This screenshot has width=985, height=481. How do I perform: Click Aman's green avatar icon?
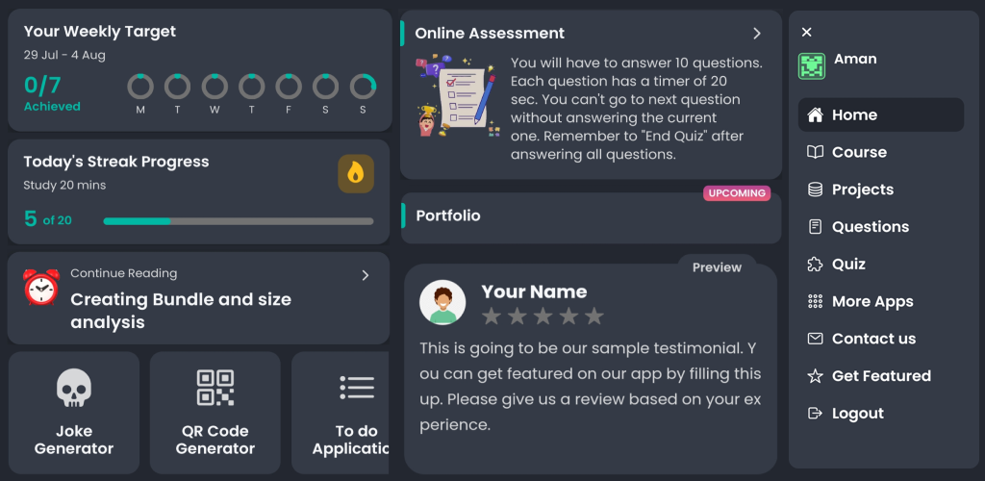[x=812, y=66]
